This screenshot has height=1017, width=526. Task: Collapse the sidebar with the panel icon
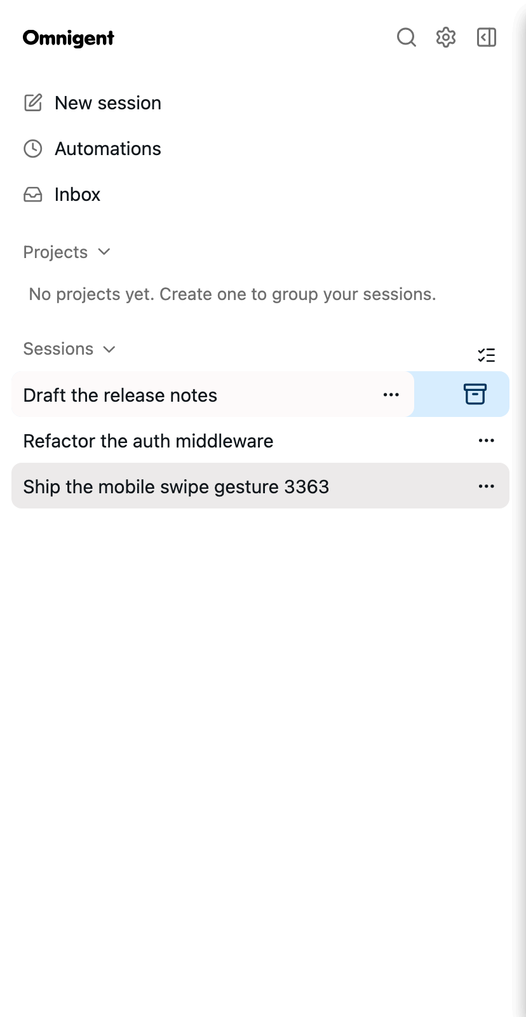tap(487, 38)
